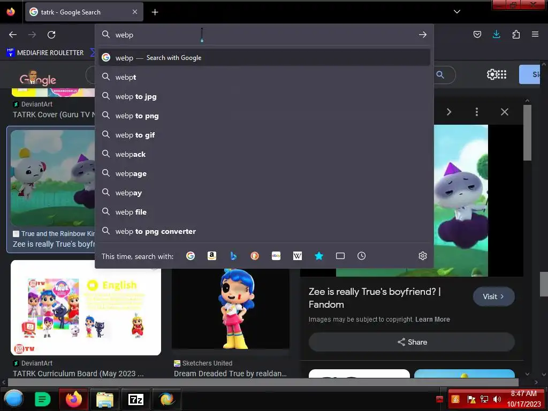
Task: Open 'Zee is really True's boyfriend' result thumbnail
Action: (x=53, y=178)
